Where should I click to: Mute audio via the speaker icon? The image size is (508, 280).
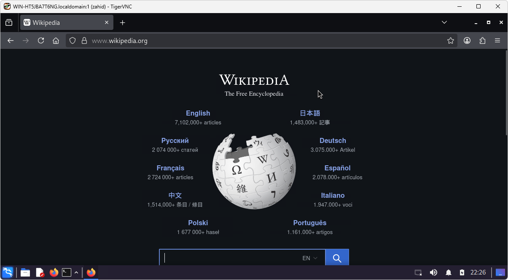click(x=433, y=272)
